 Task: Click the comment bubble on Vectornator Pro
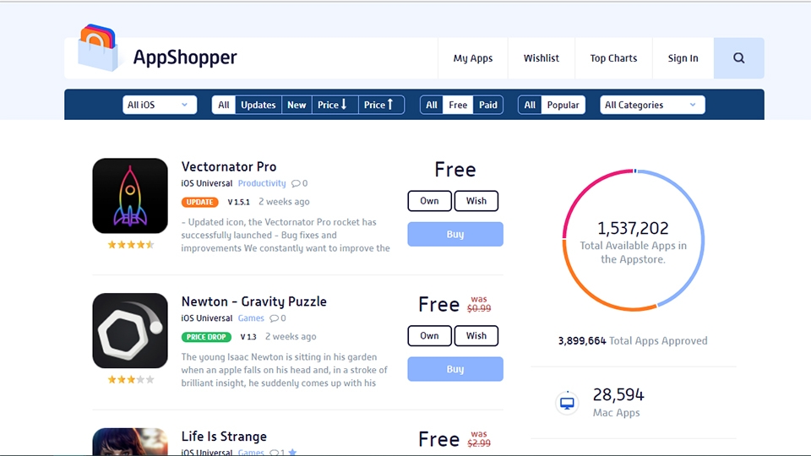[x=296, y=183]
